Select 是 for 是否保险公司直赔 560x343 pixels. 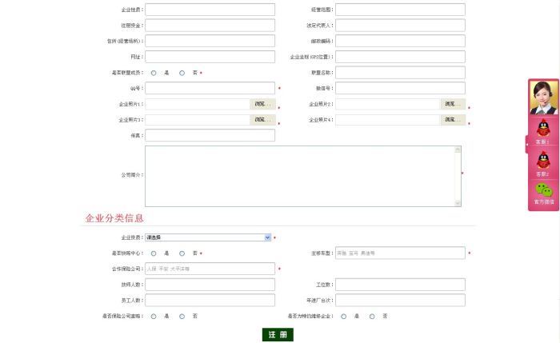154,317
